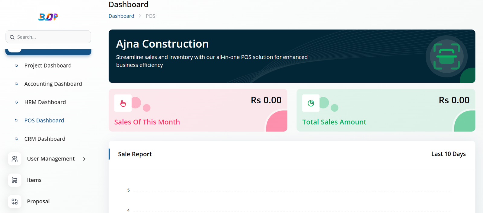The image size is (483, 213).
Task: Click the search magnifier icon
Action: tap(12, 37)
